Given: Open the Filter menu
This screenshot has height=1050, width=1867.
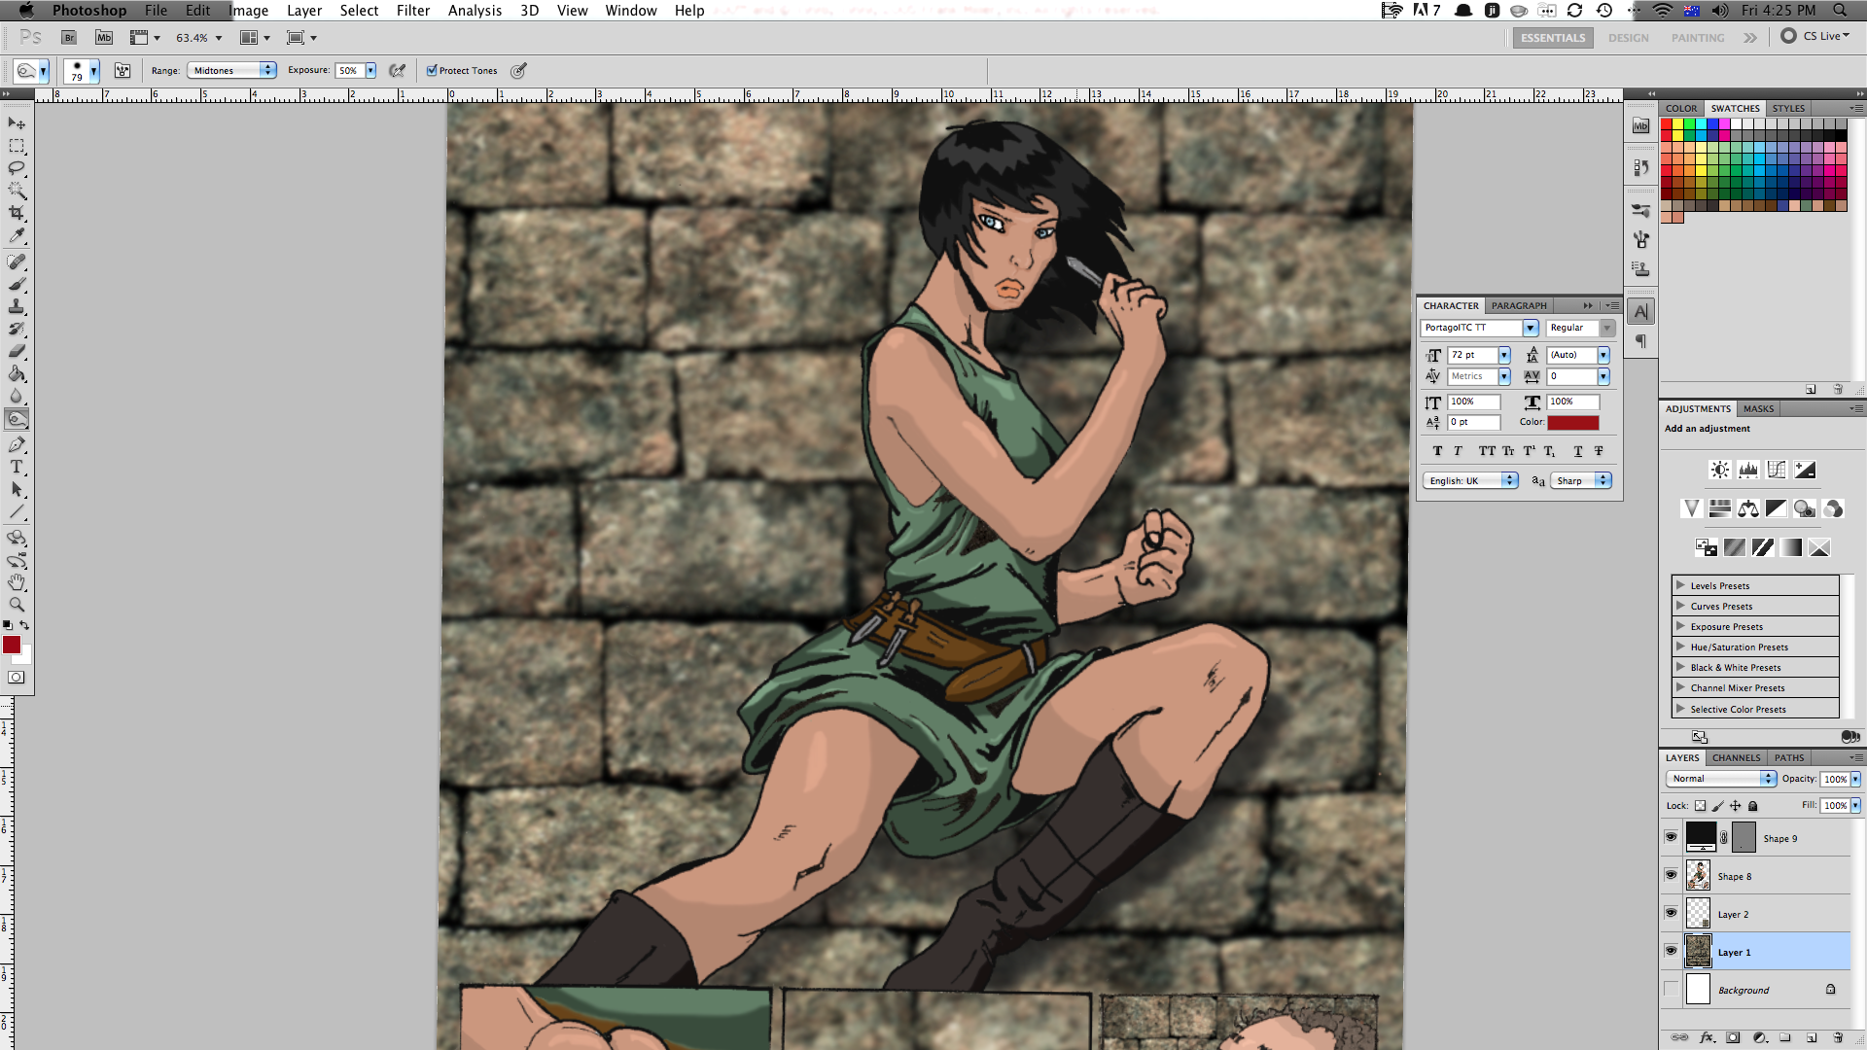Looking at the screenshot, I should click(413, 11).
